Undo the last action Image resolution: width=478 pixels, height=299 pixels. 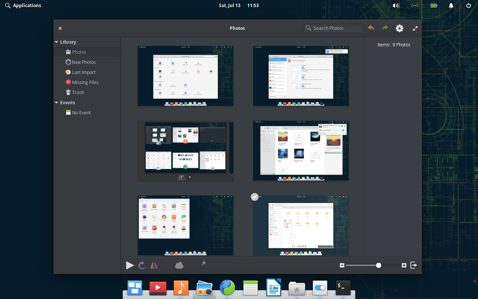(371, 28)
